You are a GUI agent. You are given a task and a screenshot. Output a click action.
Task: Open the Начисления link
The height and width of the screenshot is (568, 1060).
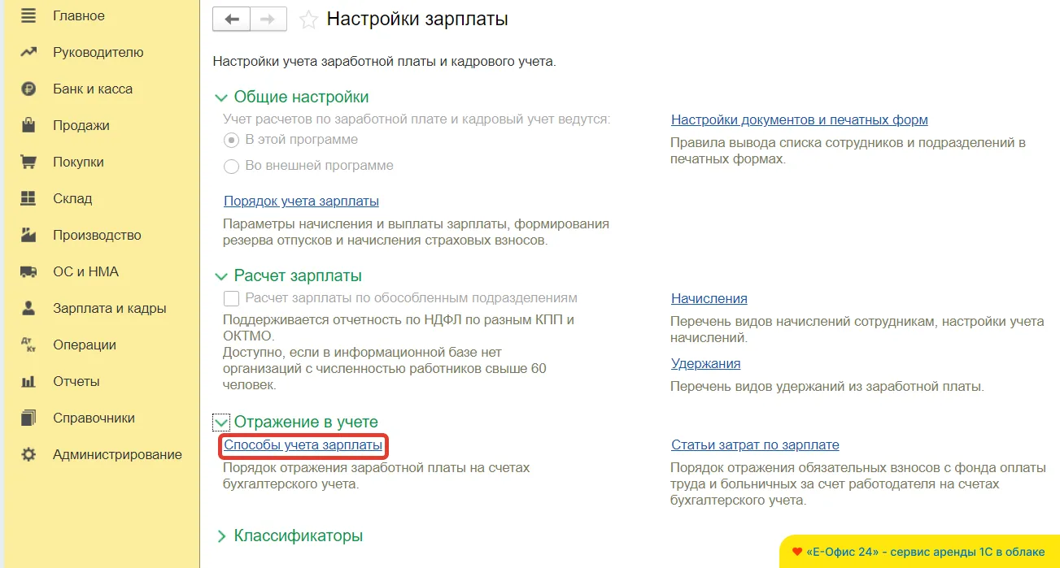click(x=709, y=298)
